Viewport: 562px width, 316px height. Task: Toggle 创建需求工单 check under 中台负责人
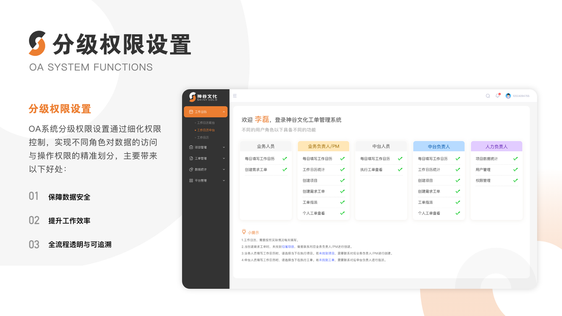click(458, 191)
